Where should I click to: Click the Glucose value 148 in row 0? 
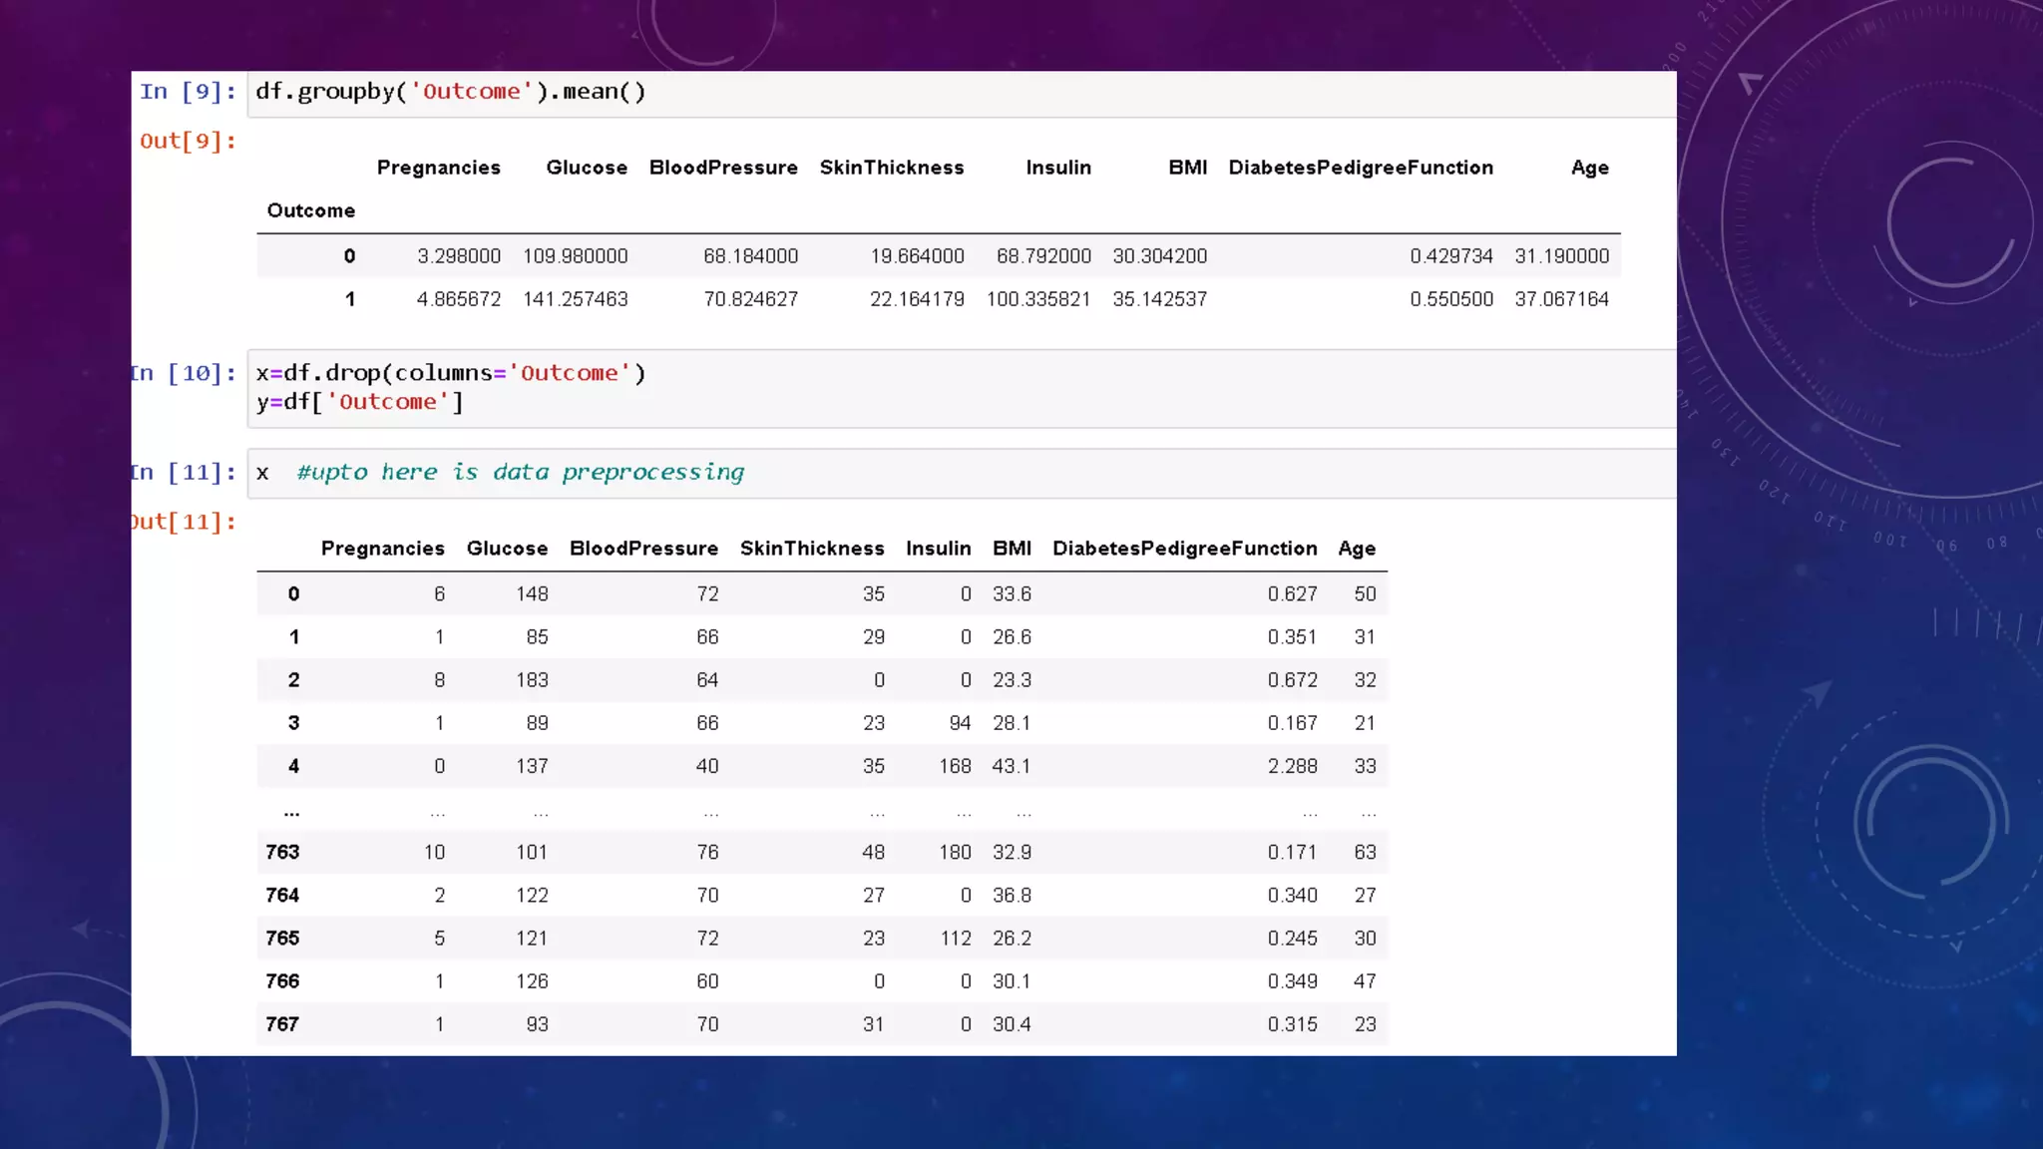(532, 594)
